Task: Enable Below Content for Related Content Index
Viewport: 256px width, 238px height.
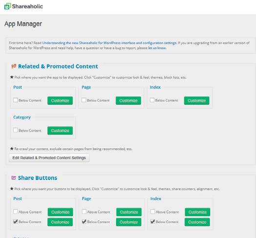Action: point(152,100)
